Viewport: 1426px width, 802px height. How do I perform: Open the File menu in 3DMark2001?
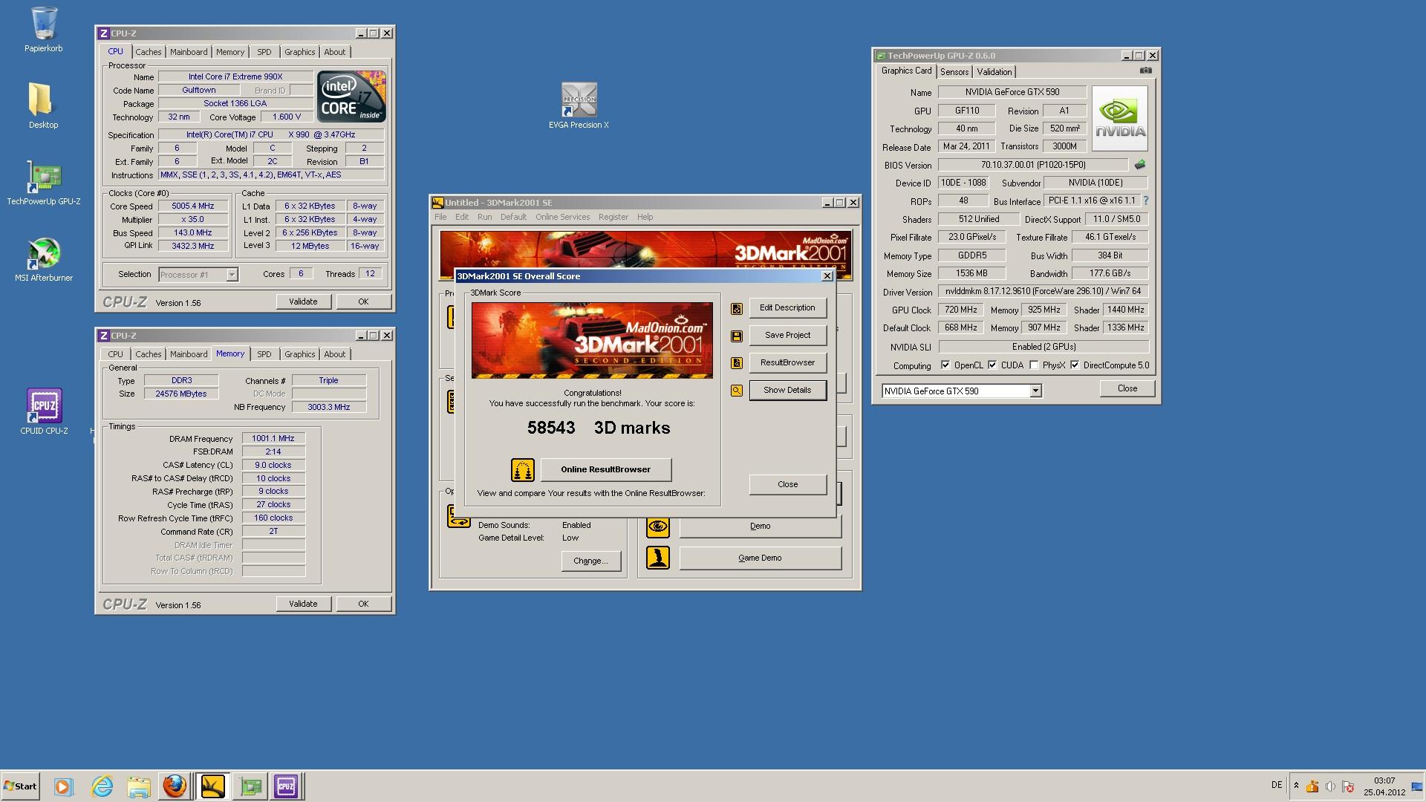(440, 218)
